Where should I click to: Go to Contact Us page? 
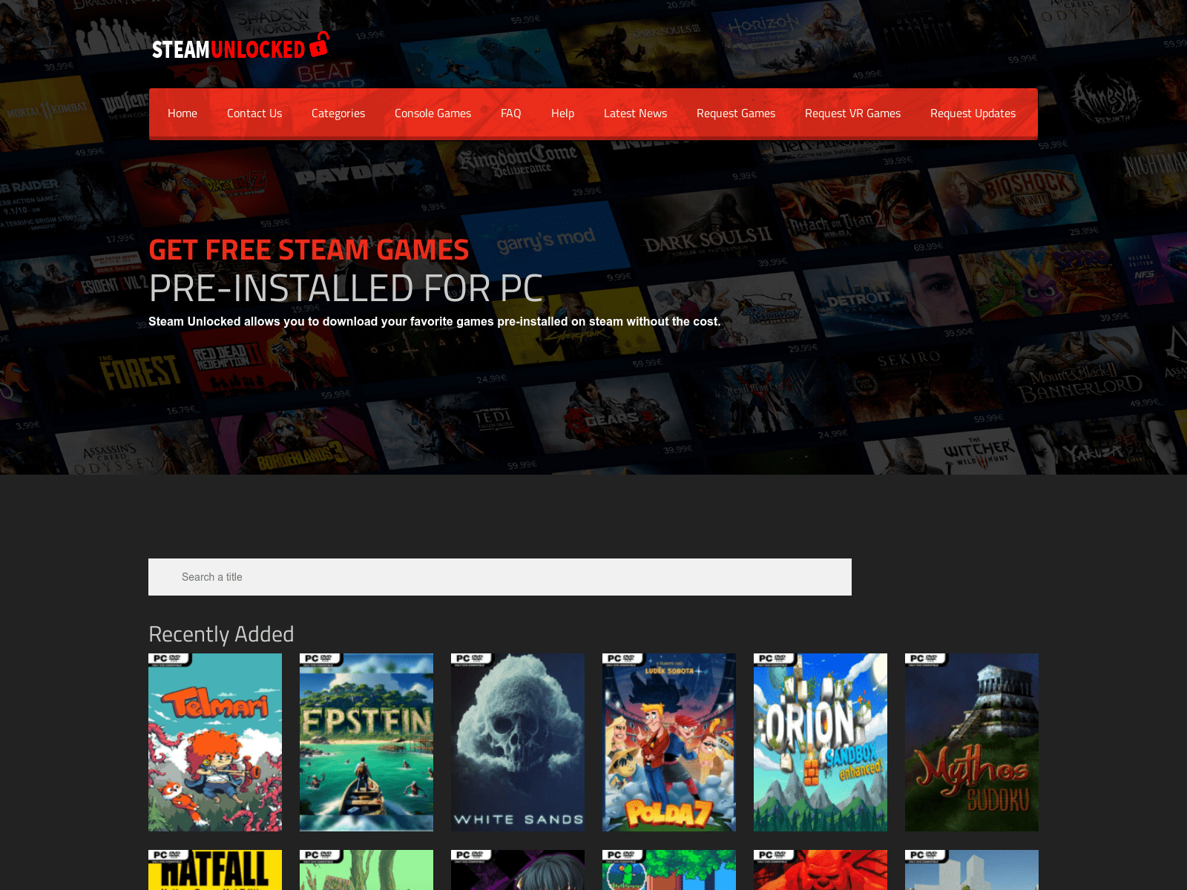coord(254,113)
